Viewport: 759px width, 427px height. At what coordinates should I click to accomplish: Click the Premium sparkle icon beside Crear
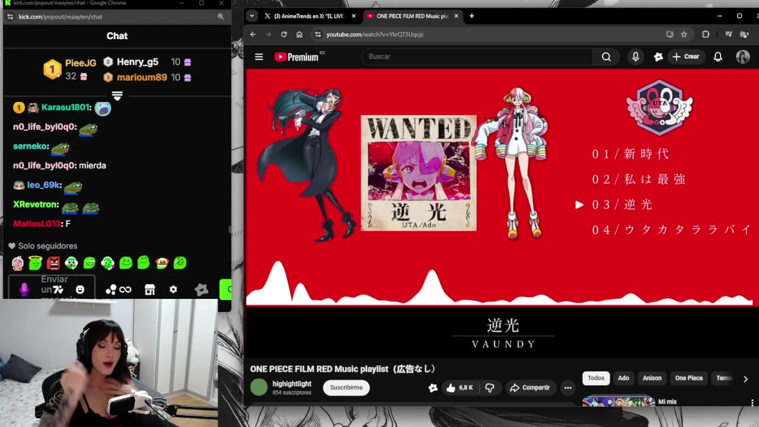coord(658,57)
